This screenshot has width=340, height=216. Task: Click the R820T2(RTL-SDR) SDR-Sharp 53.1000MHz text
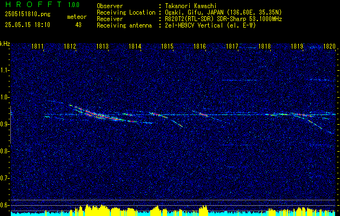(x=223, y=19)
